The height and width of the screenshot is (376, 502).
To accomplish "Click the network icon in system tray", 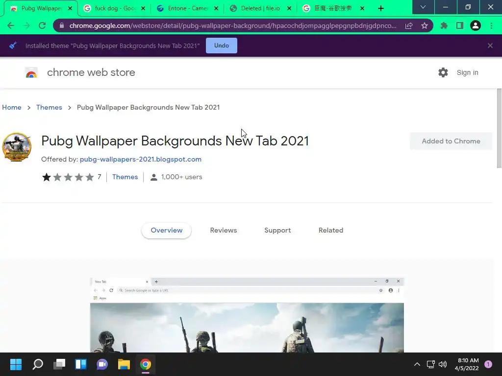I will pyautogui.click(x=430, y=364).
